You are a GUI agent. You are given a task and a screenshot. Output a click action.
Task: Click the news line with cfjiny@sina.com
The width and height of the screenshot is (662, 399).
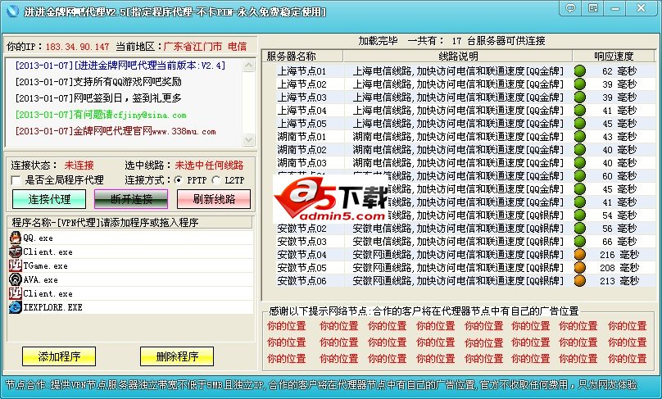(101, 115)
